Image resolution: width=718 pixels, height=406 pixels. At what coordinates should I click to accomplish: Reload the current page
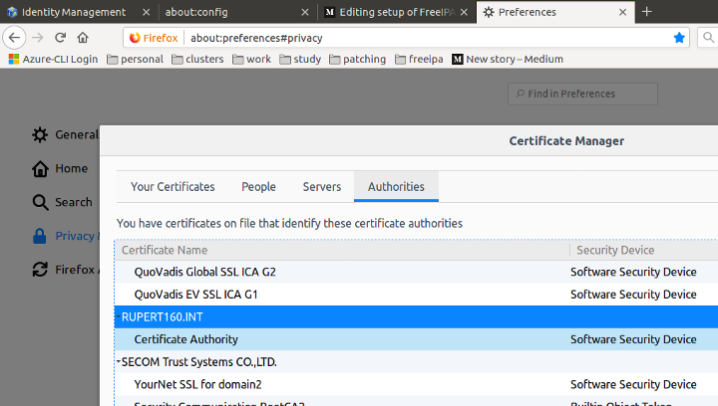pyautogui.click(x=60, y=38)
